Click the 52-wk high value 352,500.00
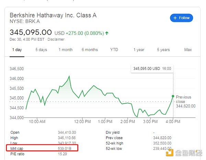Viewport: 206px width, 160px height. (x=162, y=143)
